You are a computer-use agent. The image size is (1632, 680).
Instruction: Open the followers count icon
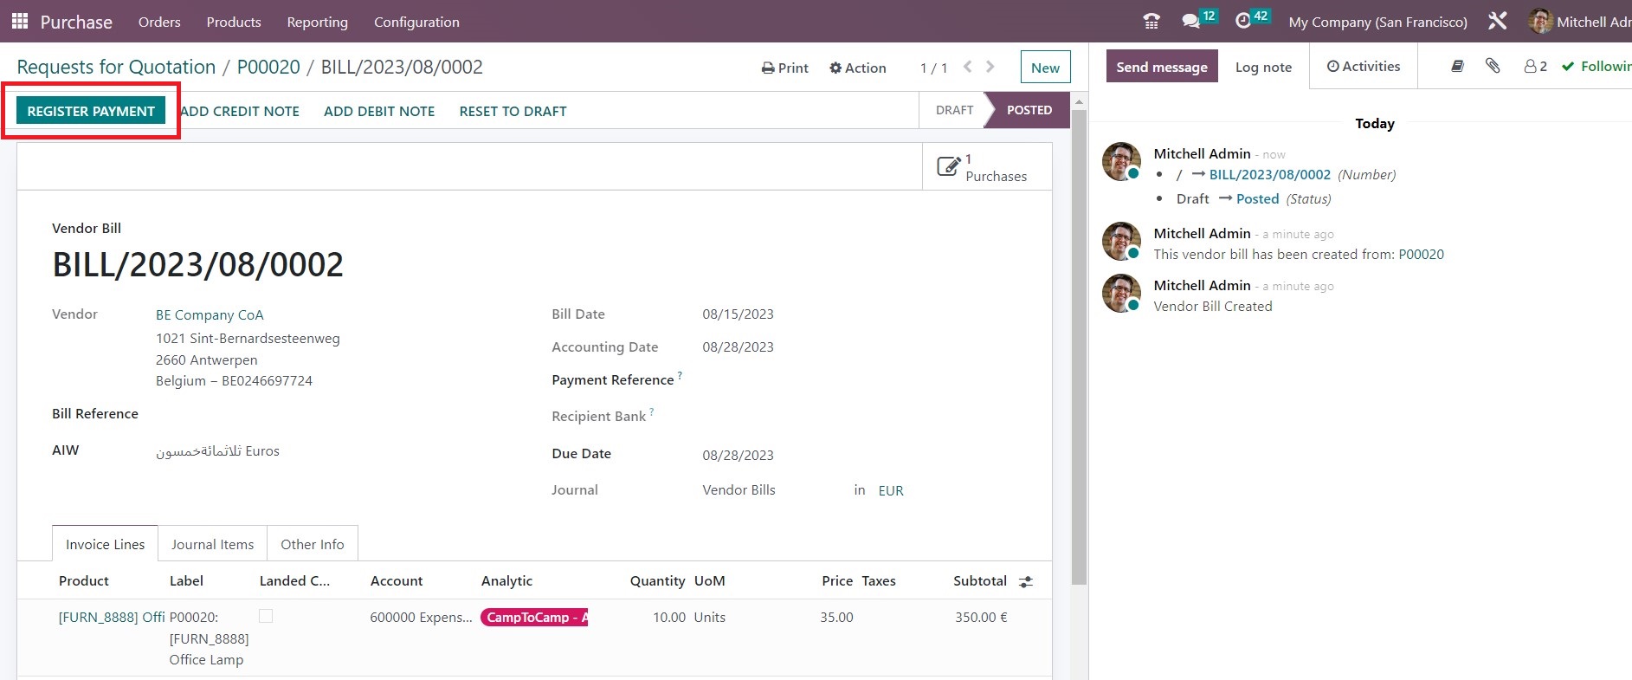(x=1535, y=67)
